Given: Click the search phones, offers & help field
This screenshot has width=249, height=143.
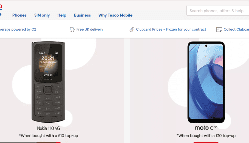Looking at the screenshot, I should tap(218, 11).
